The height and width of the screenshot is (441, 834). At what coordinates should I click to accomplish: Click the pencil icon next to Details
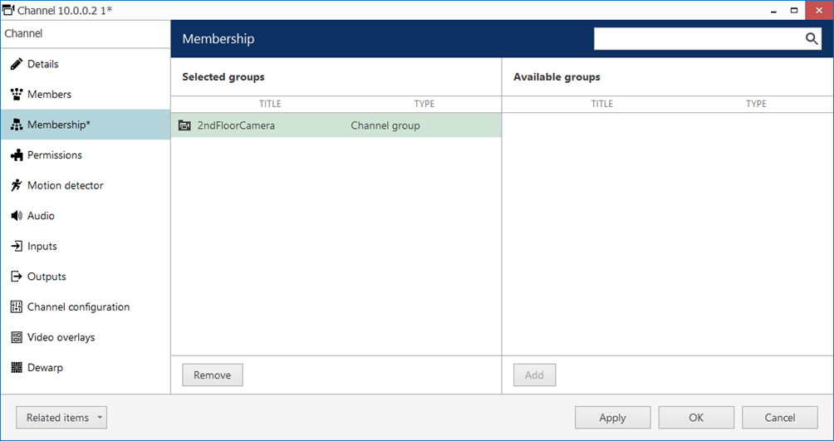tap(16, 64)
